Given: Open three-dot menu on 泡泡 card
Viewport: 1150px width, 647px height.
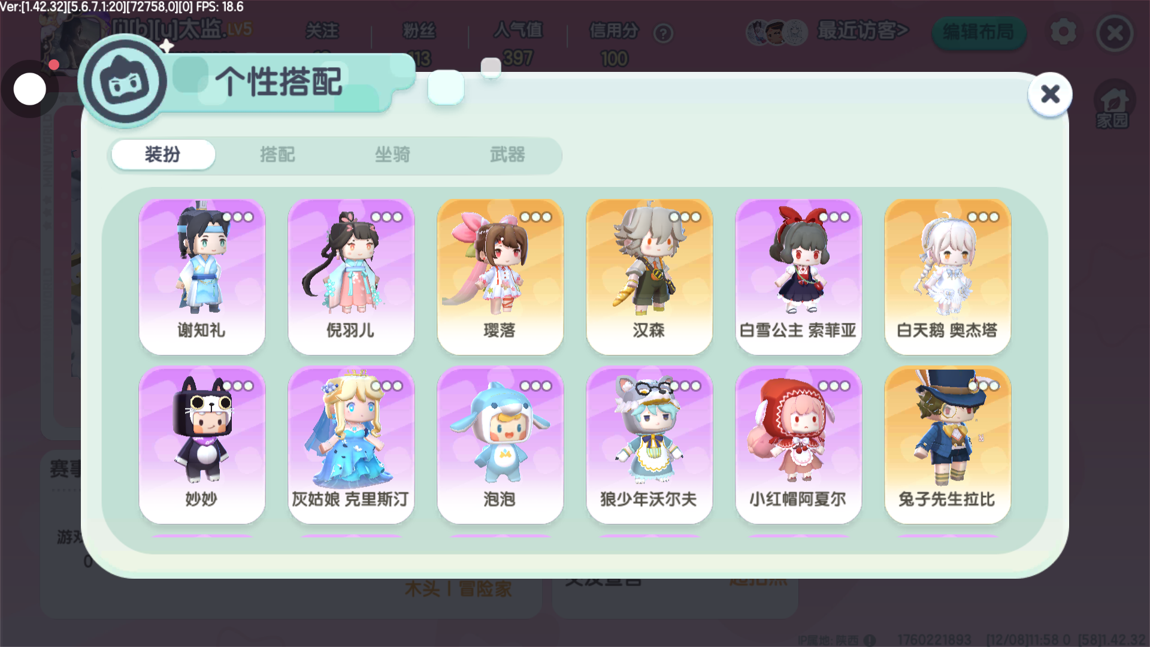Looking at the screenshot, I should click(536, 386).
